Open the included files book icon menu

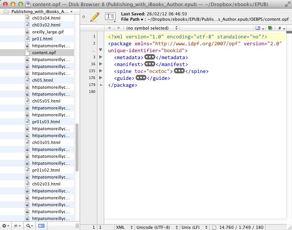tap(259, 28)
